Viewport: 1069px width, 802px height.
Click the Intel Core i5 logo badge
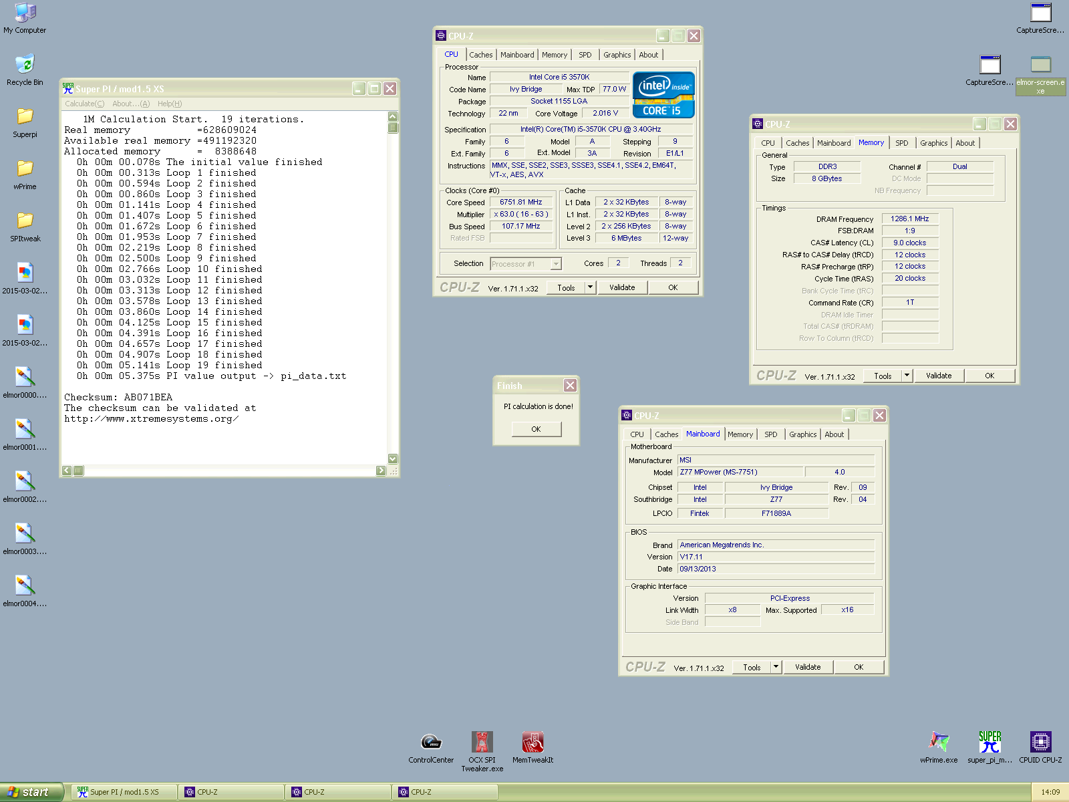point(663,94)
